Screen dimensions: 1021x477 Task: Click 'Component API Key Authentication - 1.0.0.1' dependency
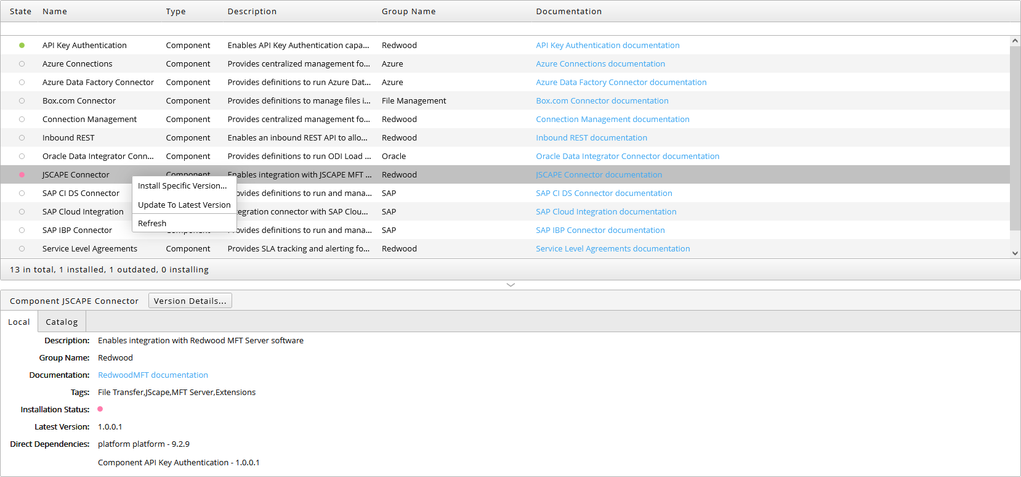[x=179, y=462]
